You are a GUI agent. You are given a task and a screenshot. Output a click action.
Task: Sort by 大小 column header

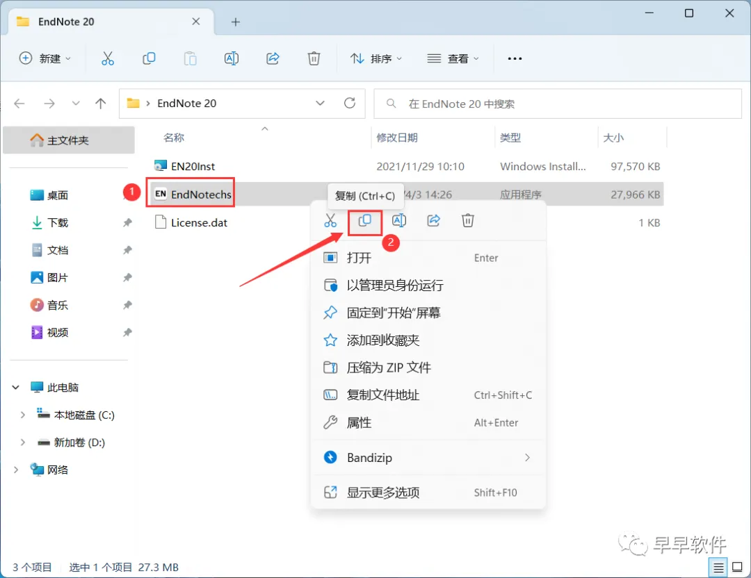[x=613, y=138]
